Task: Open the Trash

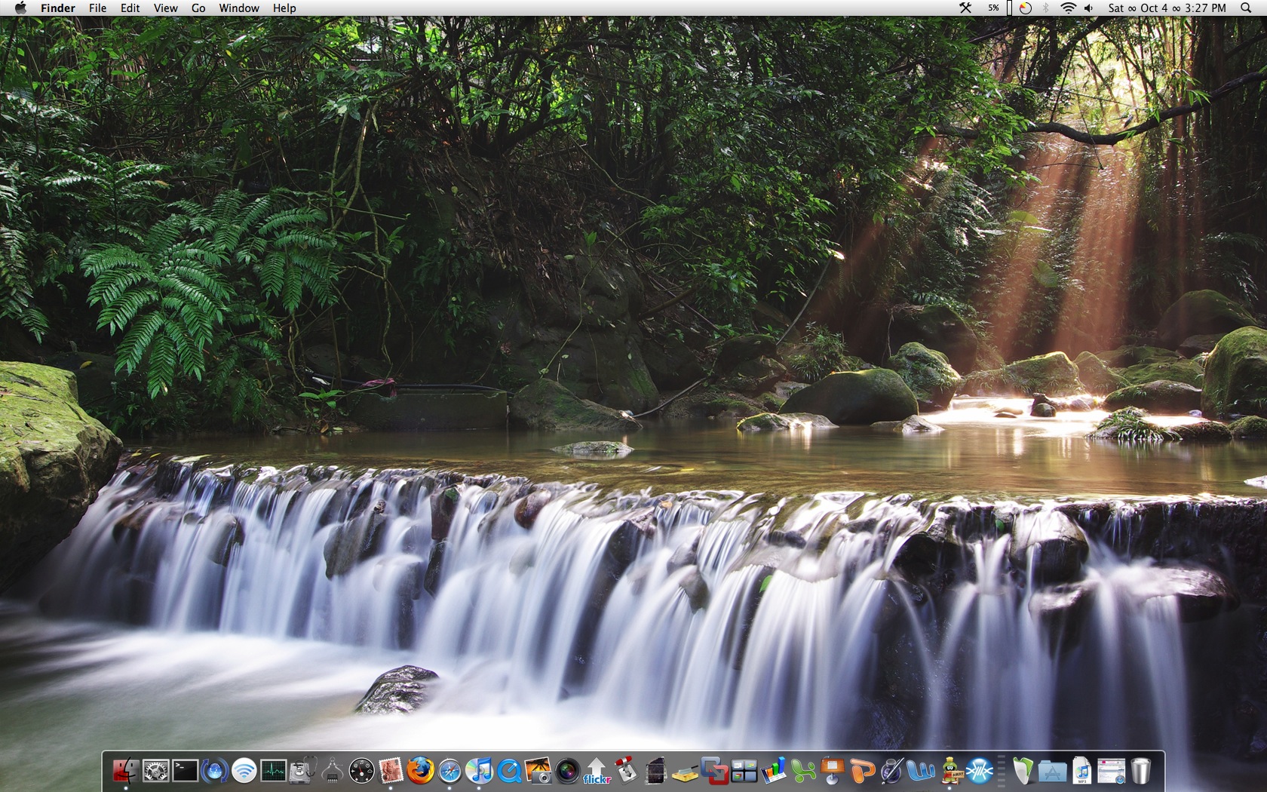Action: (x=1140, y=770)
